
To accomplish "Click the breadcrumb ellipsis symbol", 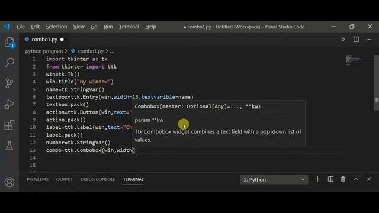I will tap(112, 51).
